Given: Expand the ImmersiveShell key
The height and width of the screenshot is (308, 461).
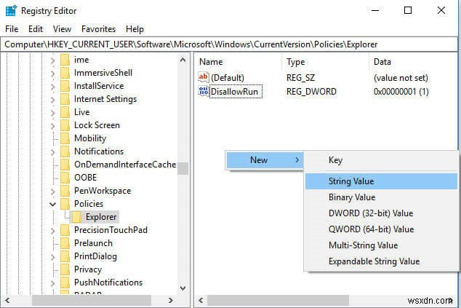Looking at the screenshot, I should 52,74.
